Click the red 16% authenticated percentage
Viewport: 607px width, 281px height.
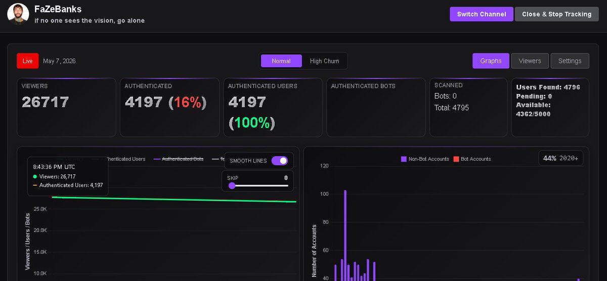point(188,103)
